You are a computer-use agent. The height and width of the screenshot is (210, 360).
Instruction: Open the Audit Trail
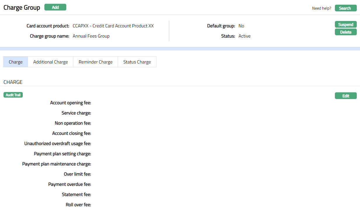pyautogui.click(x=13, y=95)
